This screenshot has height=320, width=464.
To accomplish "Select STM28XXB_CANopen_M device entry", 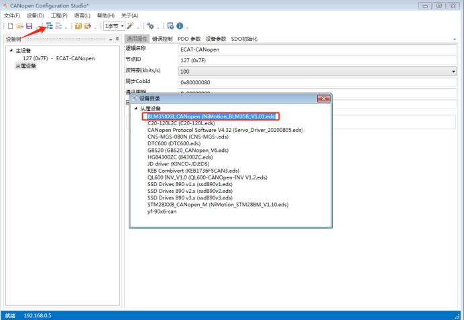I will click(218, 205).
